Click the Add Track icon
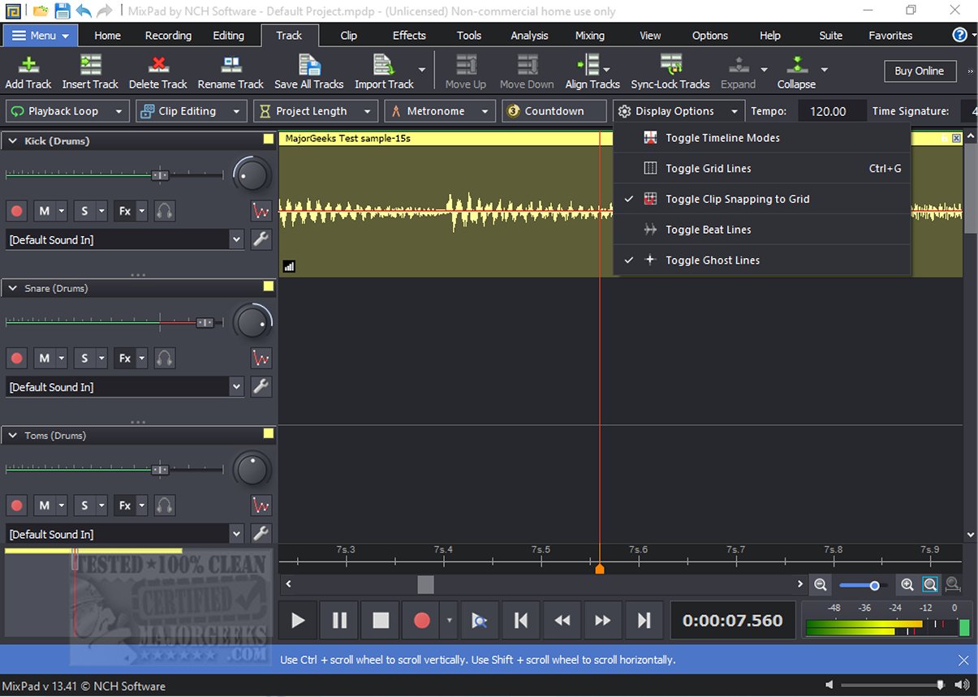978x697 pixels. [x=28, y=66]
